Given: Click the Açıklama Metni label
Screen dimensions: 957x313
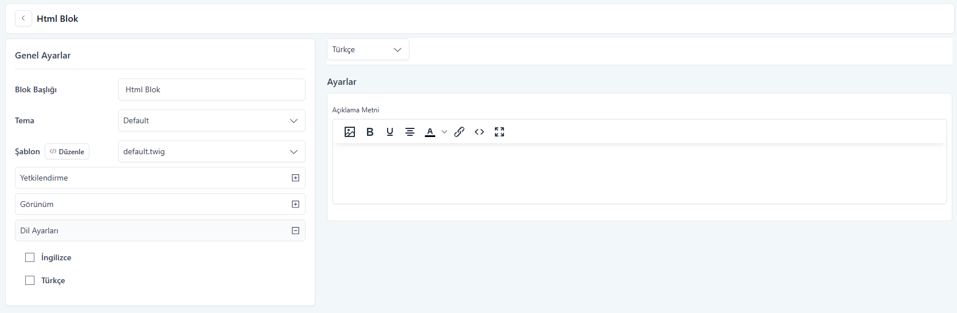Looking at the screenshot, I should (356, 109).
